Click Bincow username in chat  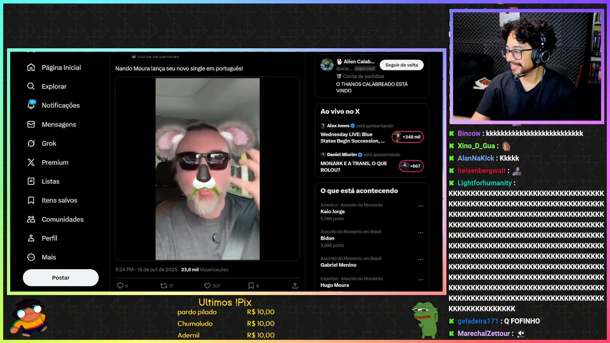click(x=469, y=133)
